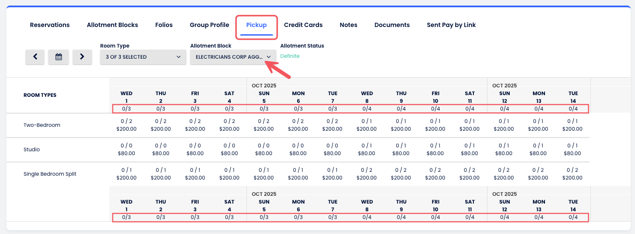Select the Two-Bedroom room type row
The image size is (635, 234).
click(x=42, y=125)
